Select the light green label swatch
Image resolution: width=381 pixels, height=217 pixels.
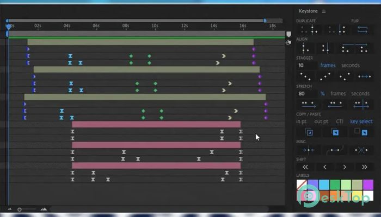(346, 185)
